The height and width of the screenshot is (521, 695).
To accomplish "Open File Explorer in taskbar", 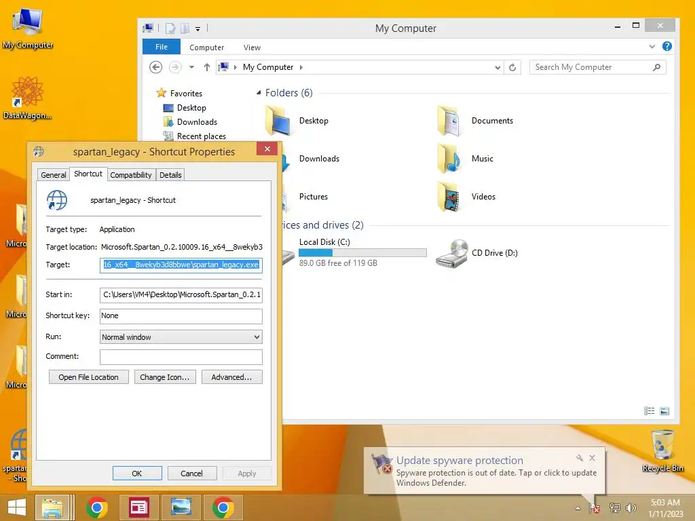I will pos(52,507).
